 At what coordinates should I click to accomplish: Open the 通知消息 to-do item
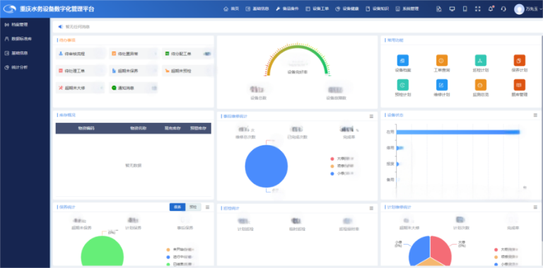[x=134, y=87]
